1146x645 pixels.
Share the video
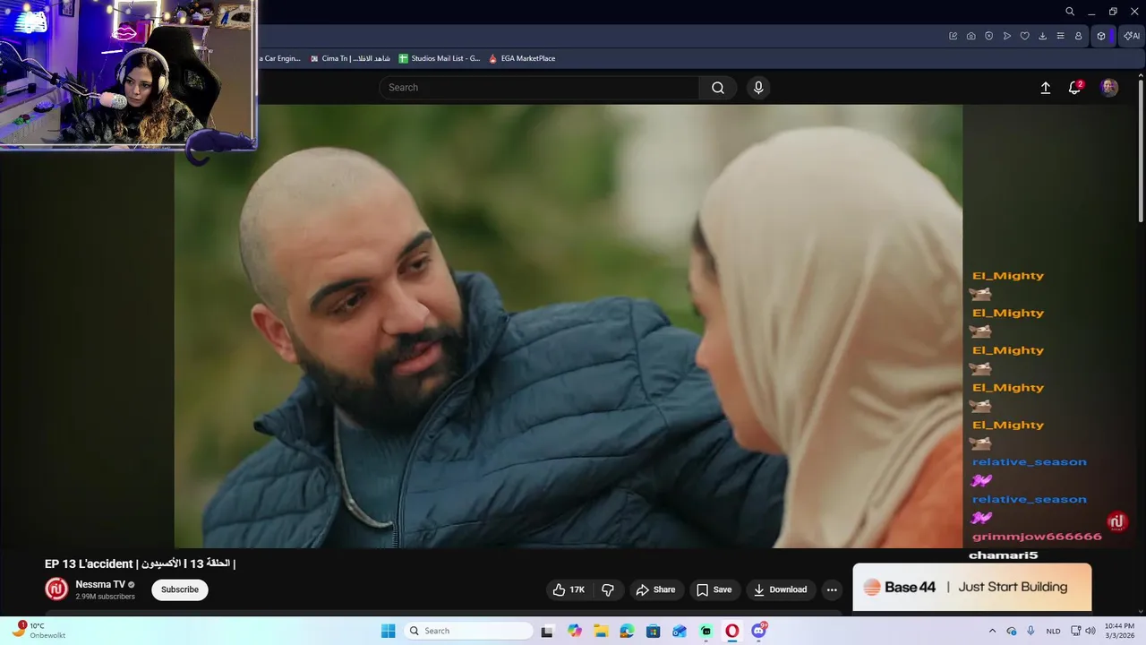(655, 589)
